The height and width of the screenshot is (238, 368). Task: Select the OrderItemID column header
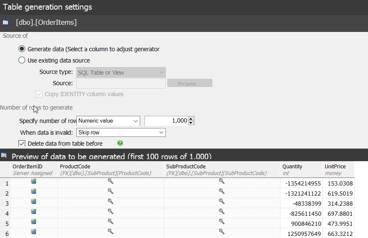[34, 170]
